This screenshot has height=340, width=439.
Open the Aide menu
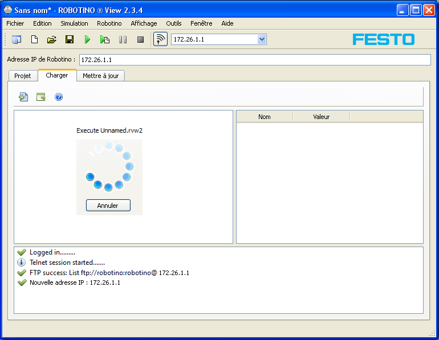tap(227, 23)
